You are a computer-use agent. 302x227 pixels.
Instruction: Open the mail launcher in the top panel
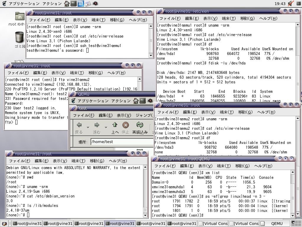pyautogui.click(x=88, y=4)
